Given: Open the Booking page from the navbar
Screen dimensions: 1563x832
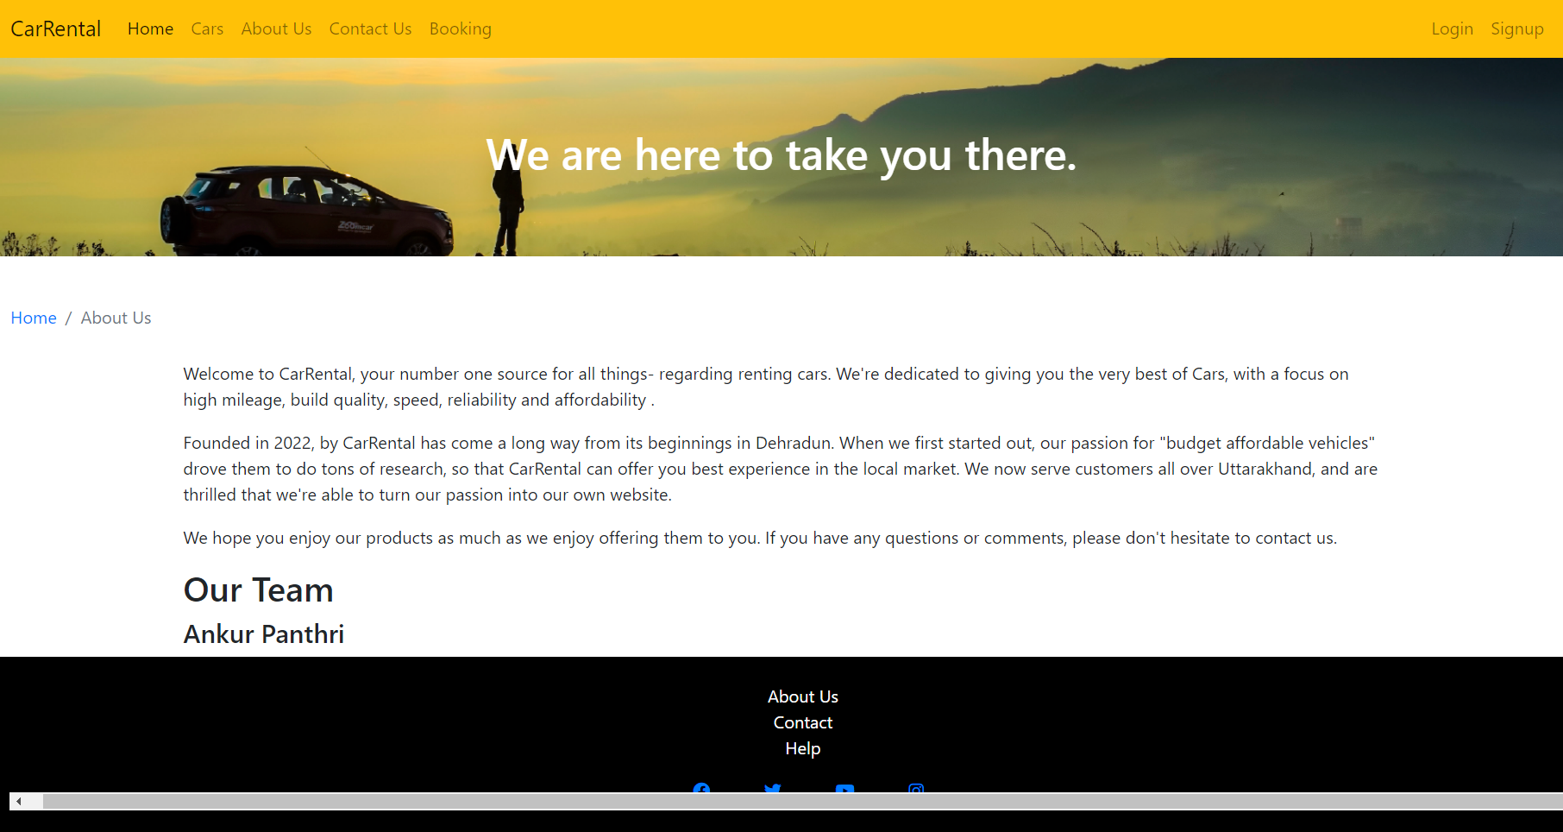Looking at the screenshot, I should [461, 28].
